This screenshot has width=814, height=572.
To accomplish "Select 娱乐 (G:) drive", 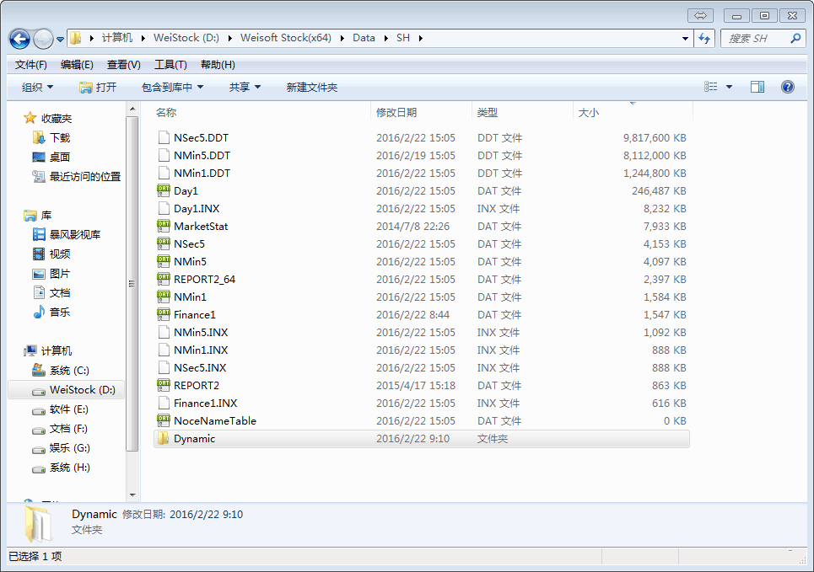I will [x=61, y=448].
